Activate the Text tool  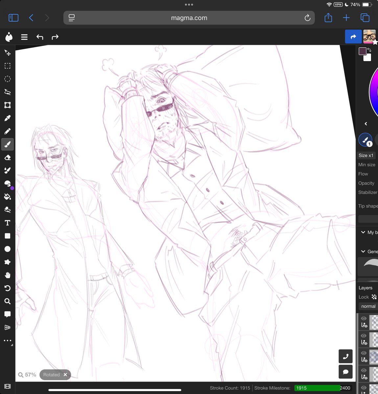pyautogui.click(x=7, y=223)
